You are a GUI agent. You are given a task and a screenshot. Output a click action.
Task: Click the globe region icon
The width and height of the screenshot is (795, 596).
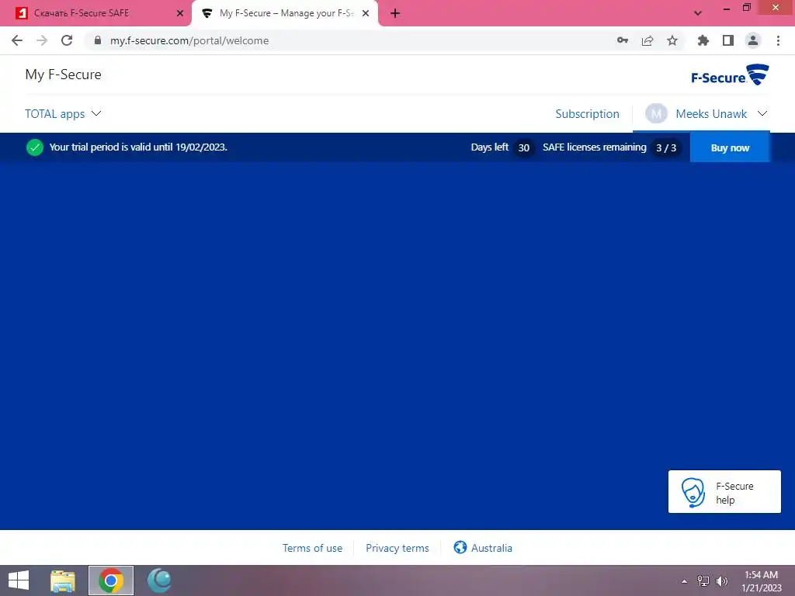pyautogui.click(x=460, y=547)
